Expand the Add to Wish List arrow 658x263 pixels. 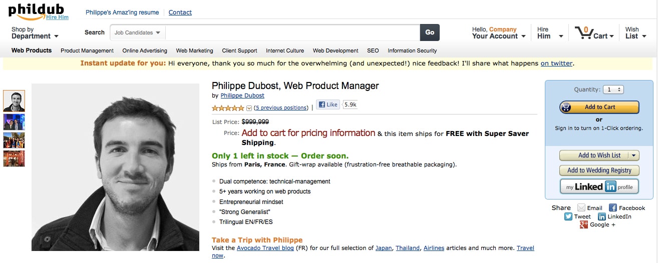634,155
